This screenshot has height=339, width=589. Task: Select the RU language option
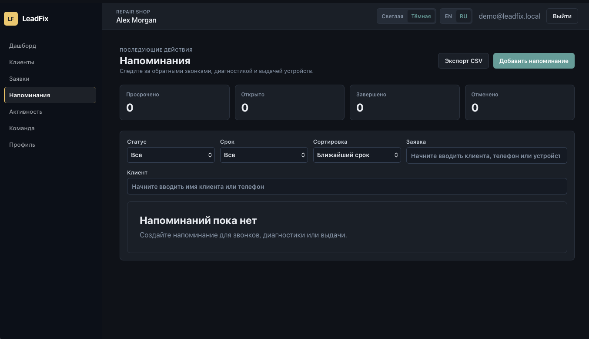[x=463, y=16]
